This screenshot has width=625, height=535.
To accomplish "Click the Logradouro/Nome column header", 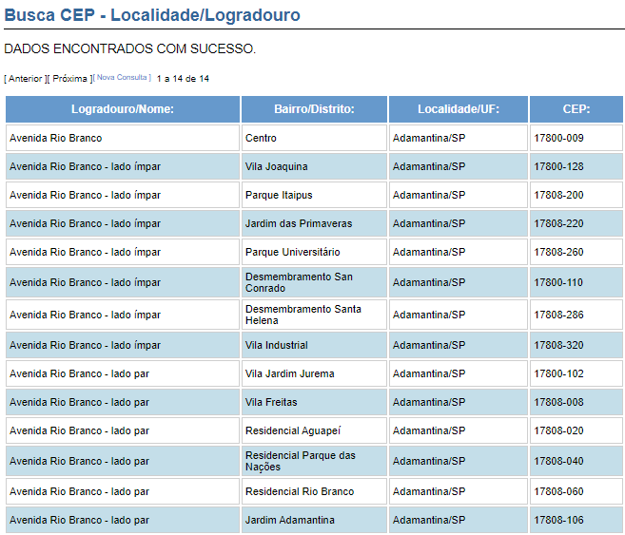I will coord(123,109).
